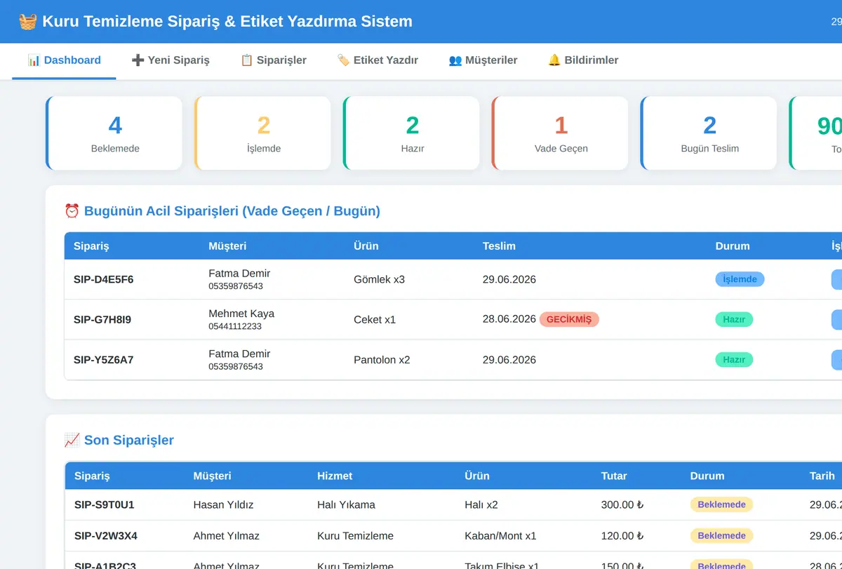
Task: Click the Hizmet column header
Action: 335,476
